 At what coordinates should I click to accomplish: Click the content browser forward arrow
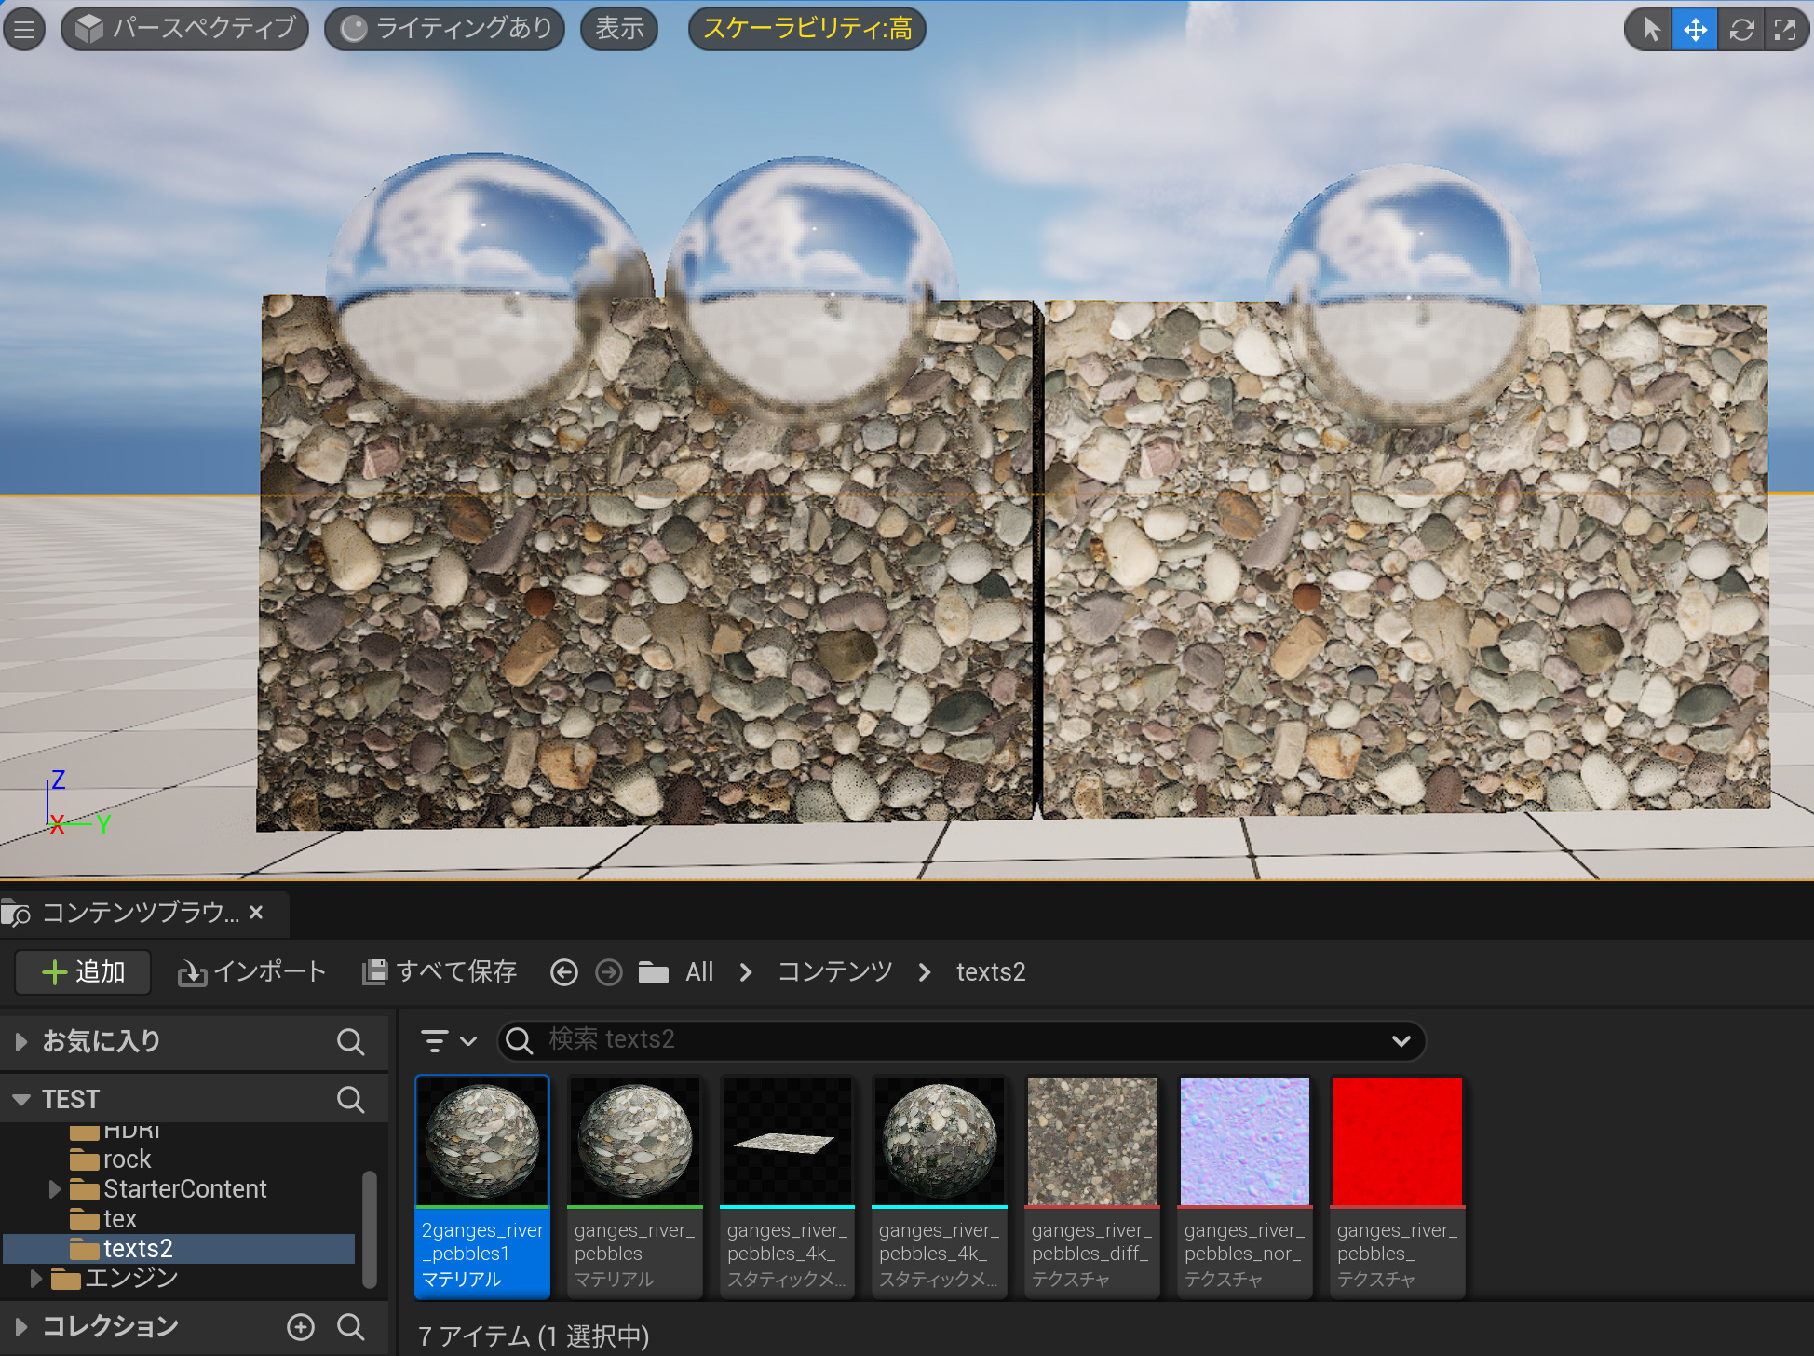608,972
